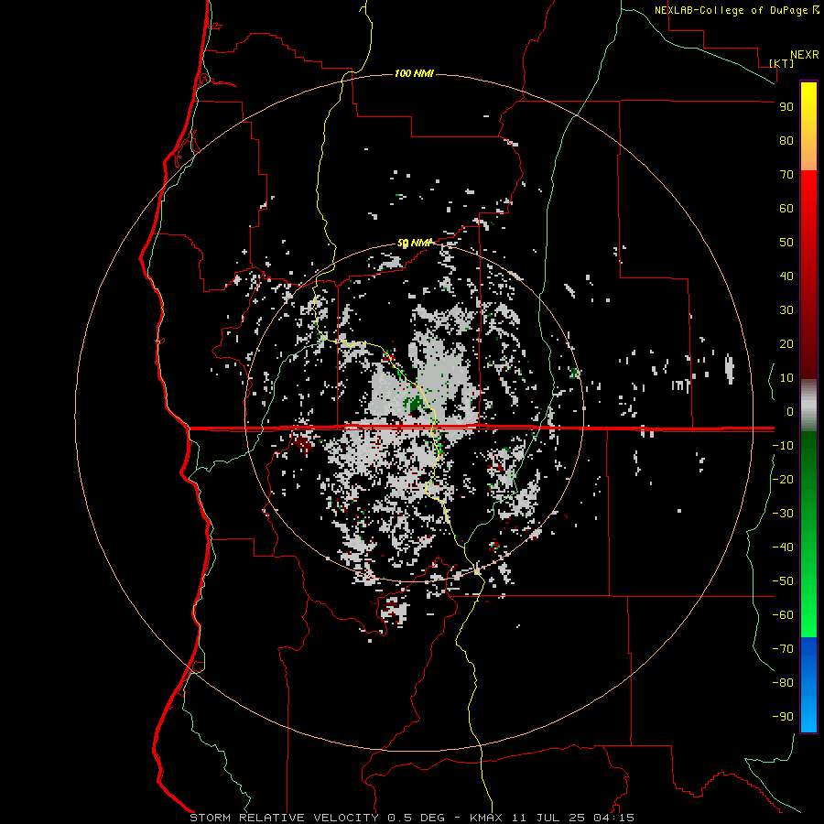Click the 60 value on the velocity scale
Image resolution: width=824 pixels, height=824 pixels.
786,208
